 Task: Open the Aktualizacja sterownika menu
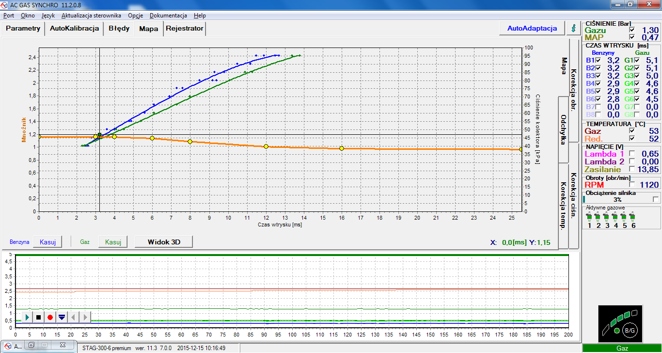tap(91, 16)
